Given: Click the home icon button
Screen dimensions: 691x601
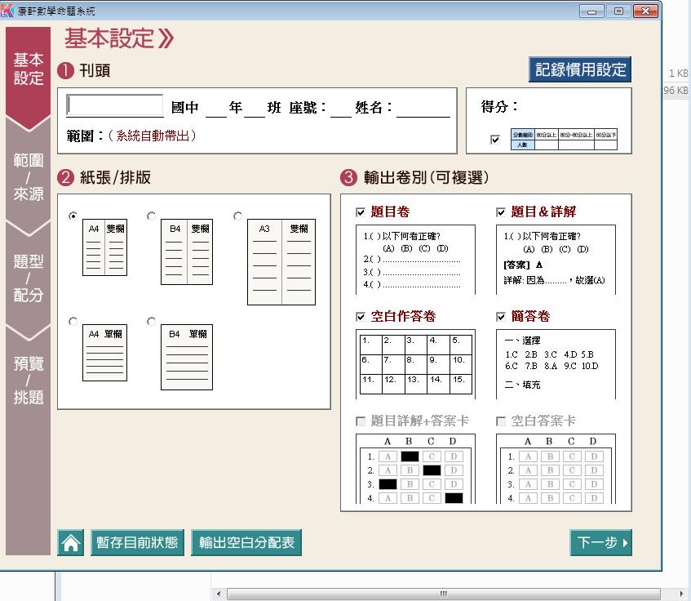Looking at the screenshot, I should coord(71,543).
